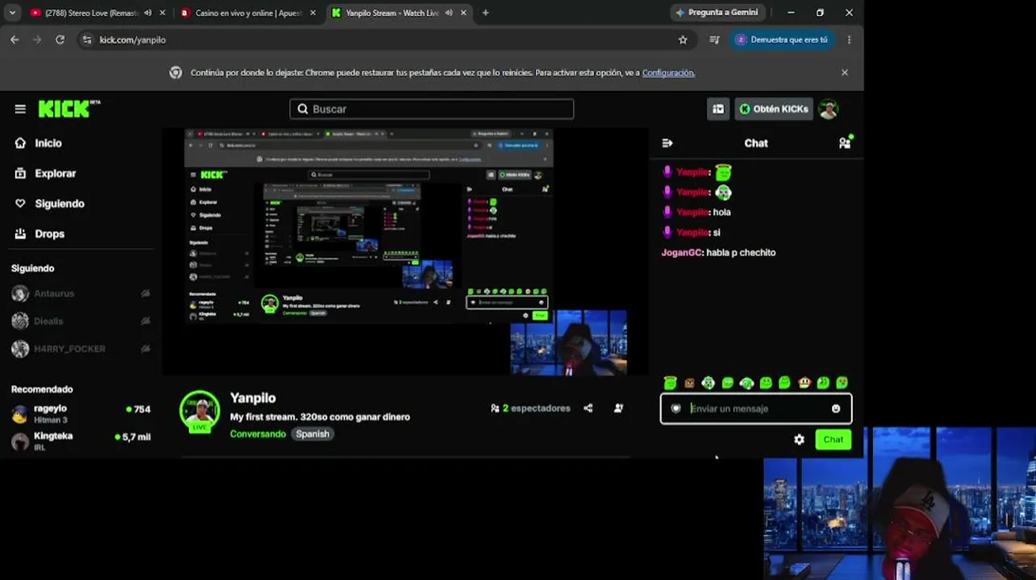
Task: Close the Casino en vivo tab
Action: pos(313,13)
